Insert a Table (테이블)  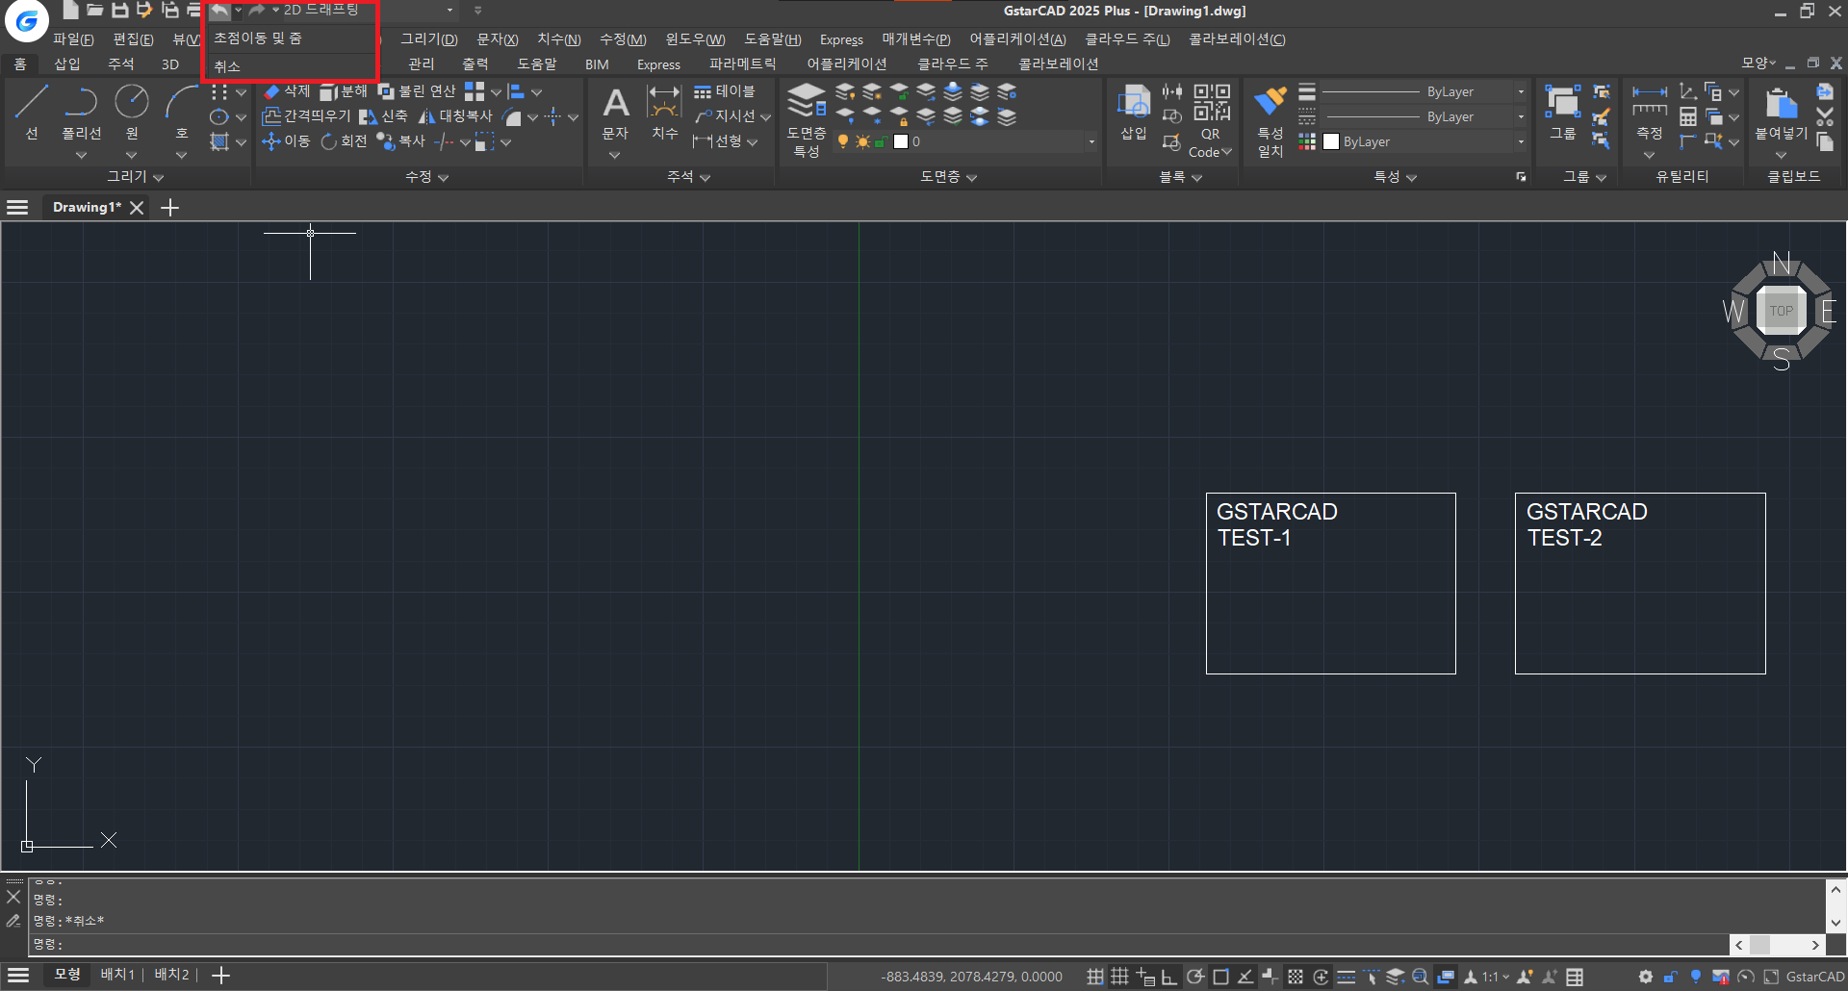point(725,91)
